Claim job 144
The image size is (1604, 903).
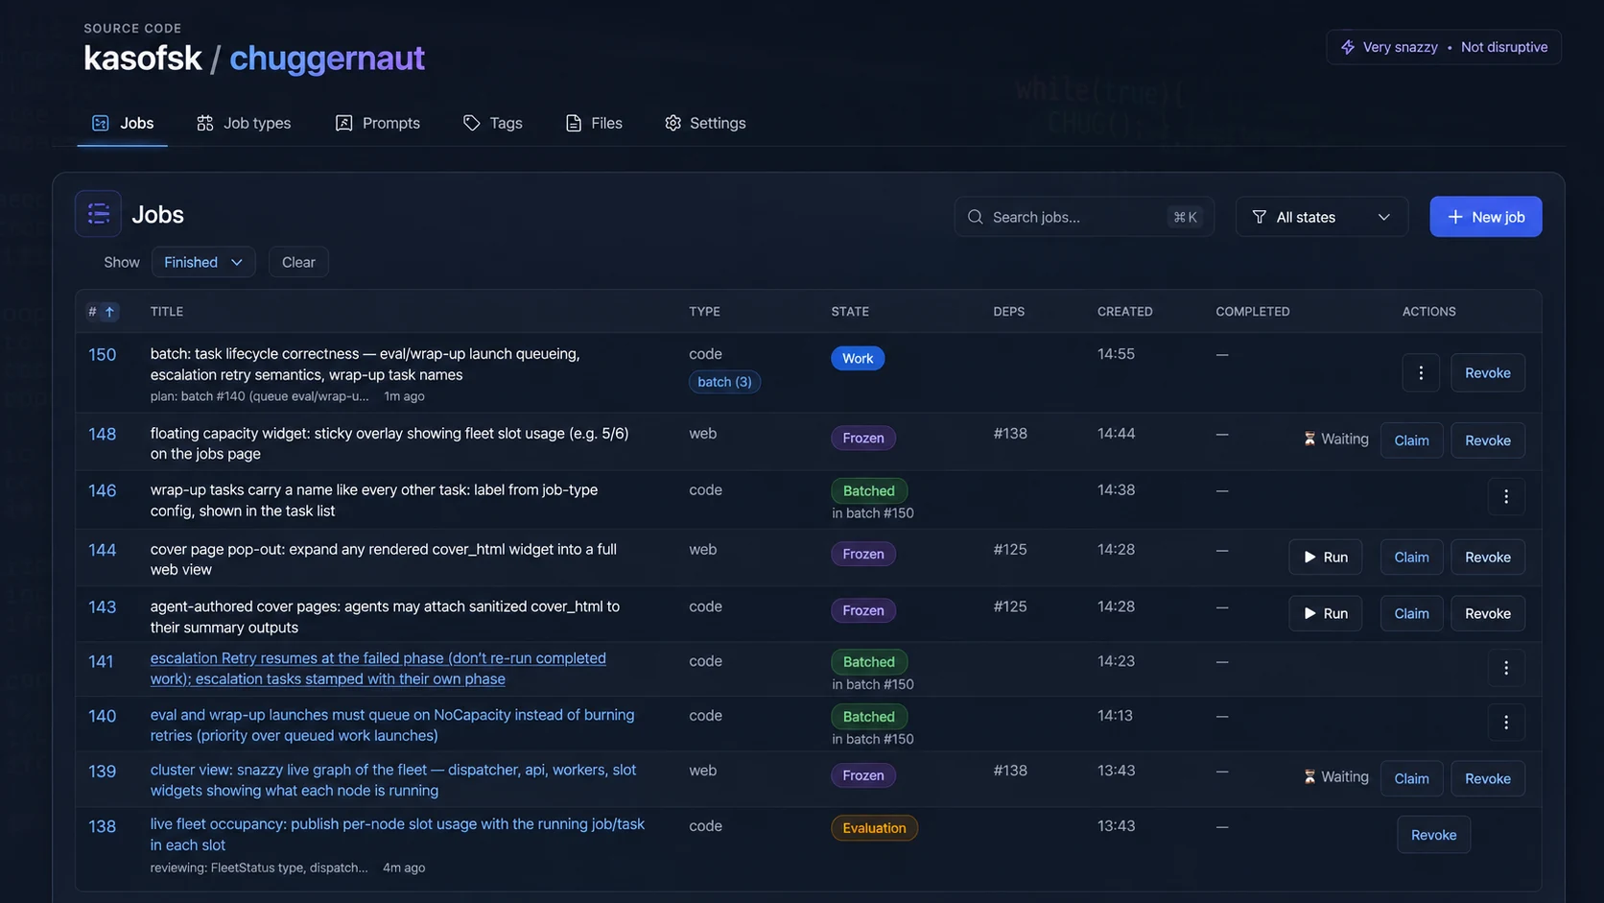1411,558
